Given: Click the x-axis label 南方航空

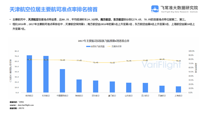Looking at the screenshot, I should (29, 96).
